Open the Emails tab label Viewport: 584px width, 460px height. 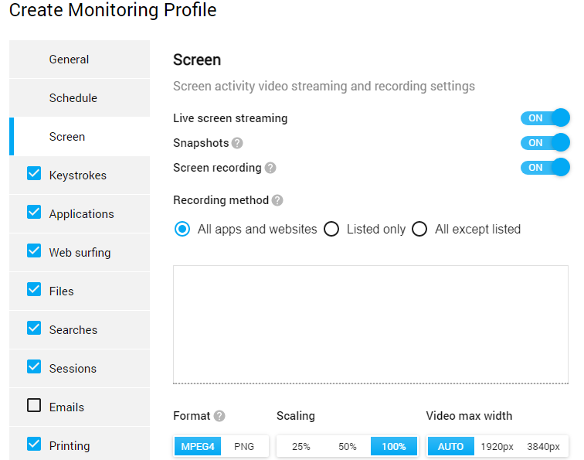(x=66, y=407)
